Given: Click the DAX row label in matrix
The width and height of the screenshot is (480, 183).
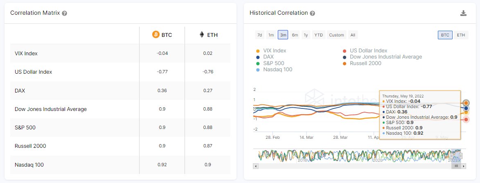Looking at the screenshot, I should click(x=20, y=90).
